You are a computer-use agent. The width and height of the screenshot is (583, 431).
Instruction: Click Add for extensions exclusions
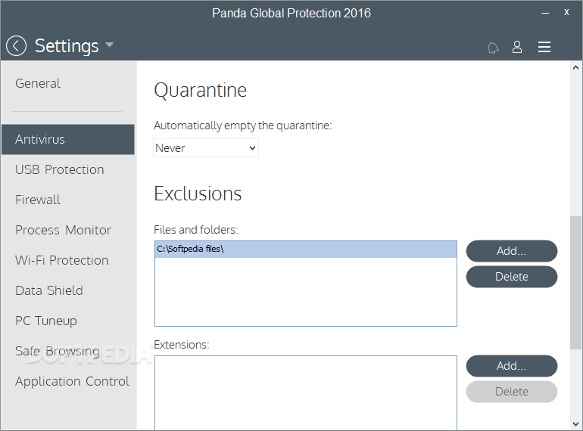(512, 366)
